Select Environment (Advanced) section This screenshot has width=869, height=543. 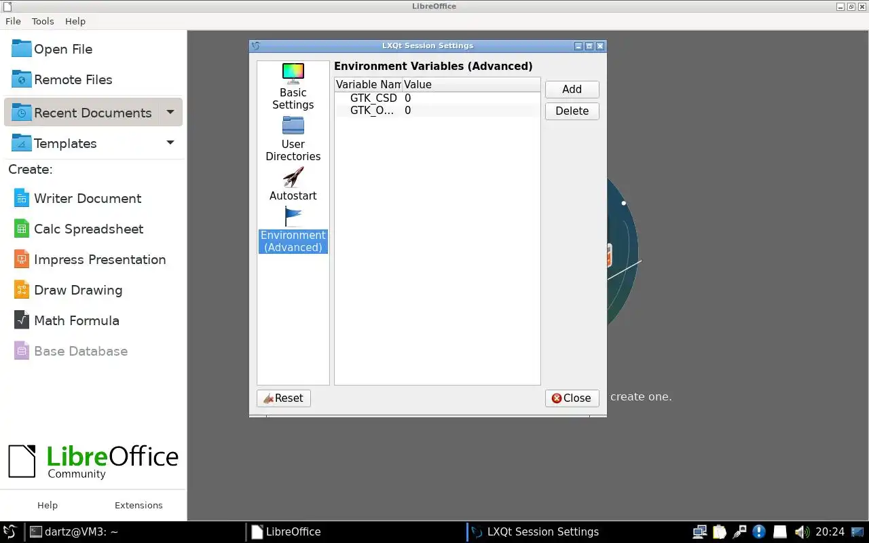pyautogui.click(x=293, y=229)
